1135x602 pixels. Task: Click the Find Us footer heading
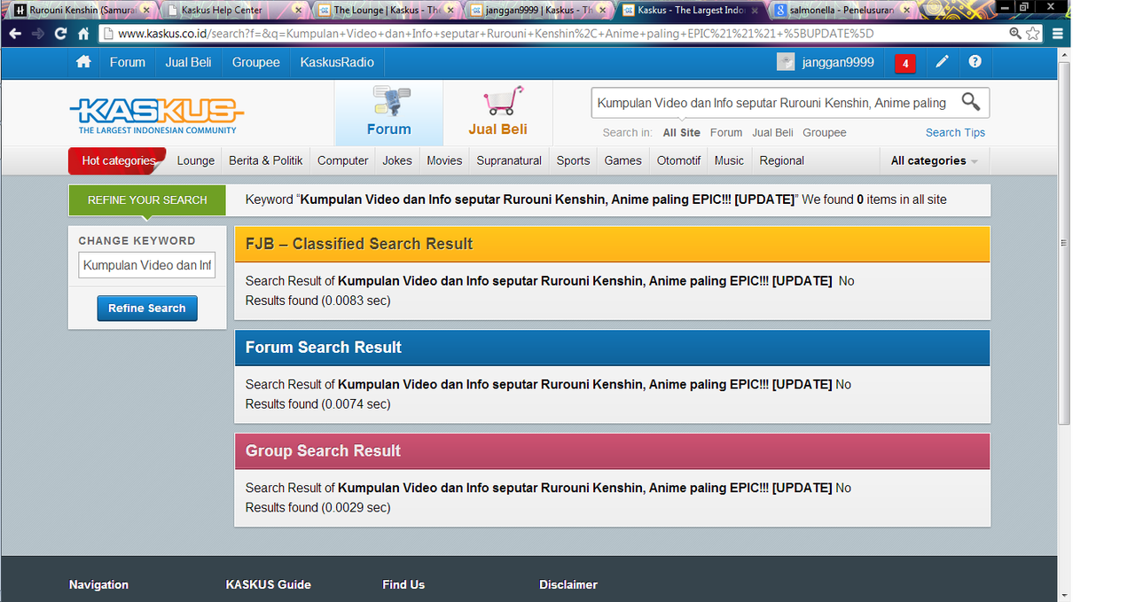pos(403,584)
